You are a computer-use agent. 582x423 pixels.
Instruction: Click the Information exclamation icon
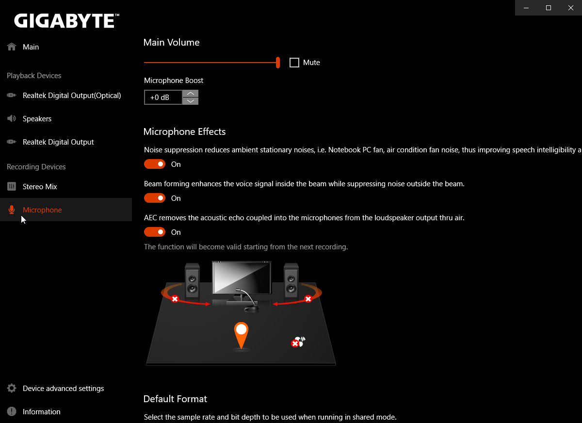pos(12,412)
